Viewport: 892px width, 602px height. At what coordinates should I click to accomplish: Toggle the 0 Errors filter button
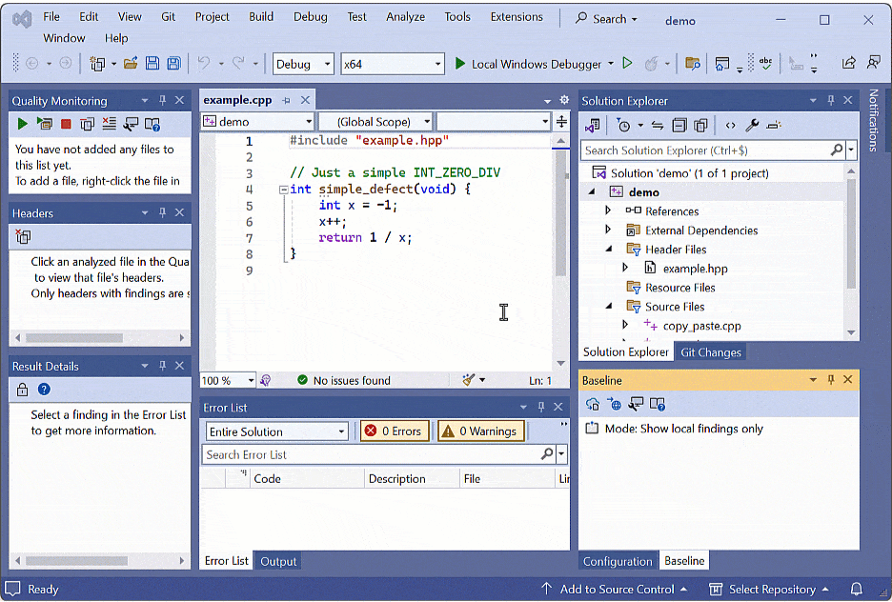(x=393, y=431)
